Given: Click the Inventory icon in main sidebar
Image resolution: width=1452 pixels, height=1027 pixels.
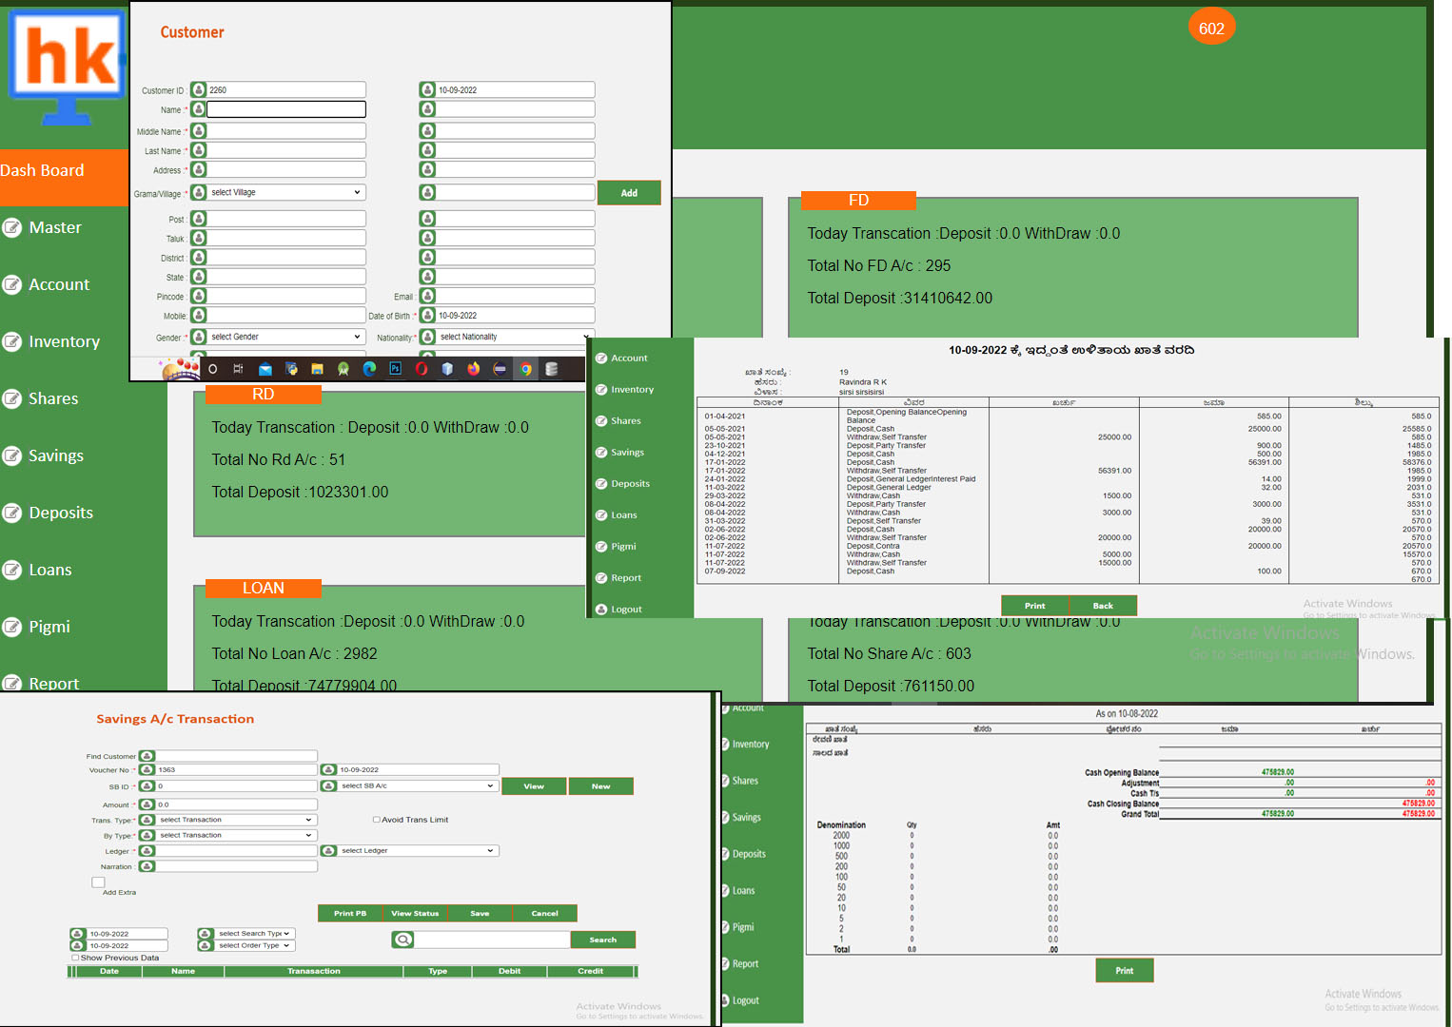Looking at the screenshot, I should click(x=12, y=342).
